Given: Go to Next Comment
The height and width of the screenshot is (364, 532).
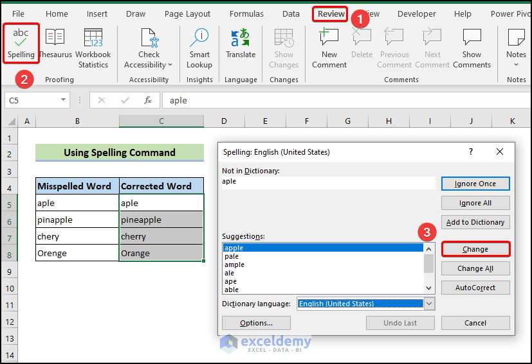Looking at the screenshot, I should click(x=432, y=48).
